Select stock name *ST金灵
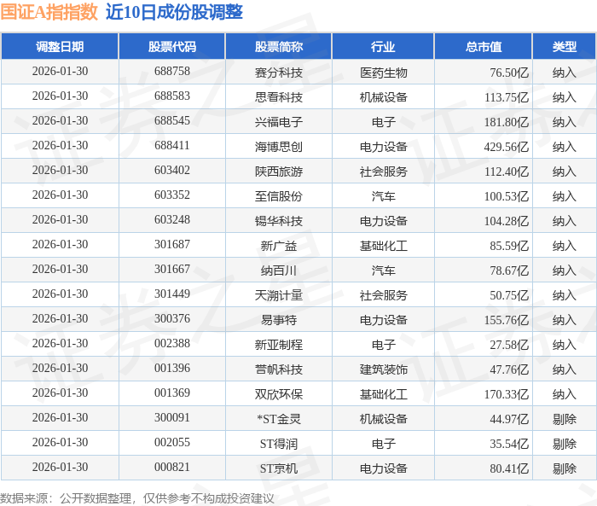This screenshot has width=597, height=506. tap(279, 419)
